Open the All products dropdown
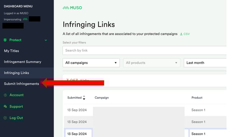 point(152,63)
